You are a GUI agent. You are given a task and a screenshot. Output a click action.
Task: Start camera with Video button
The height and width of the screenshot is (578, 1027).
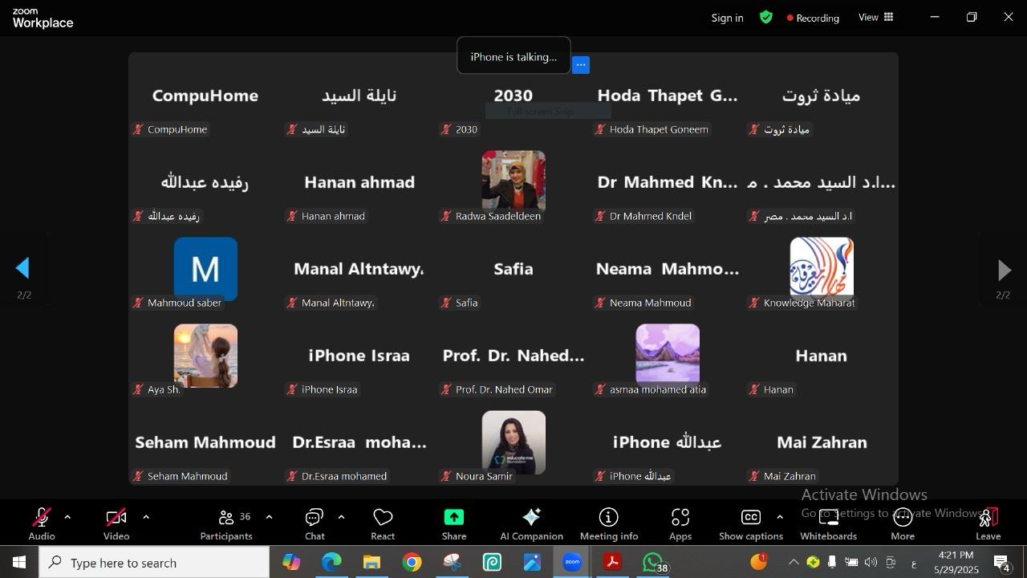click(x=116, y=523)
